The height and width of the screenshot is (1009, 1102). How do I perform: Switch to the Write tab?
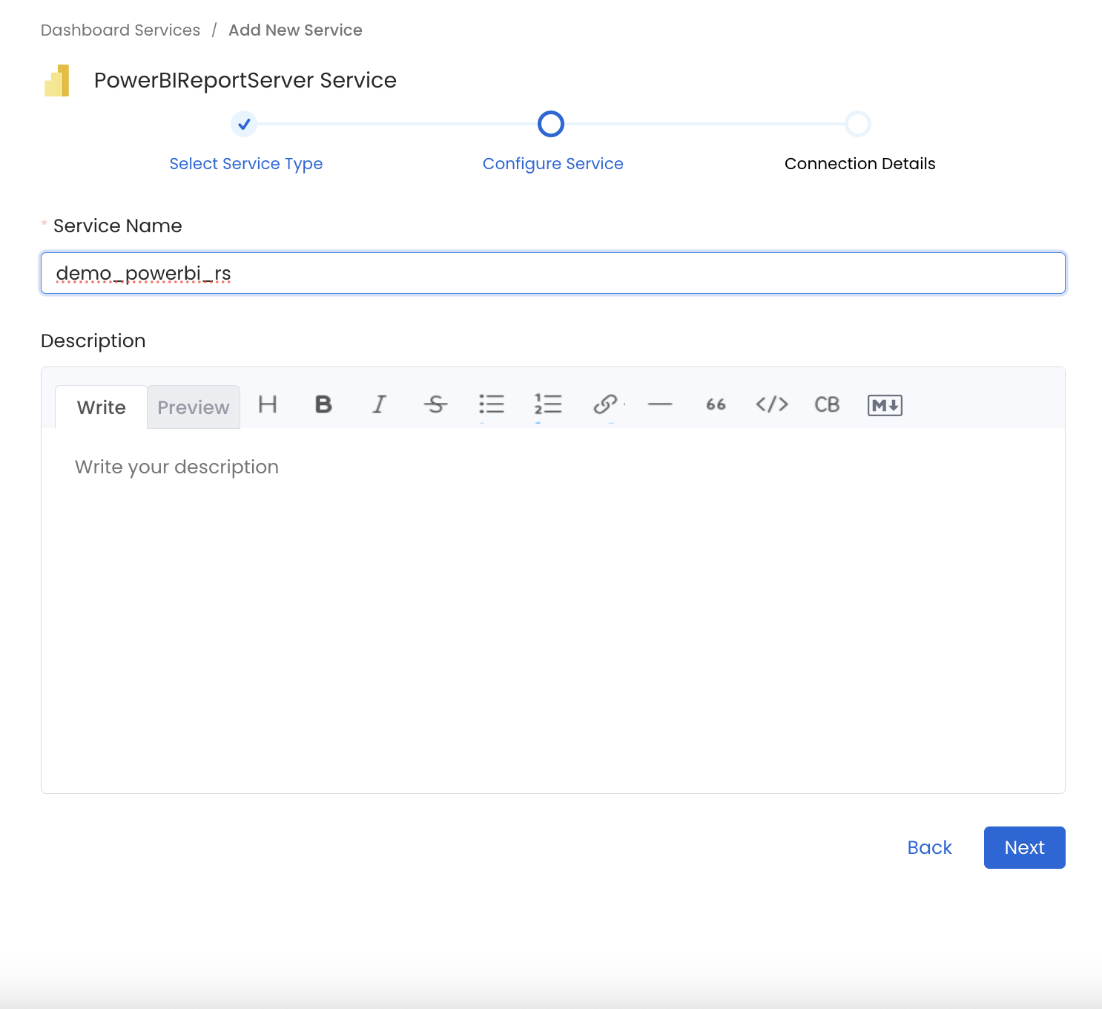coord(102,407)
